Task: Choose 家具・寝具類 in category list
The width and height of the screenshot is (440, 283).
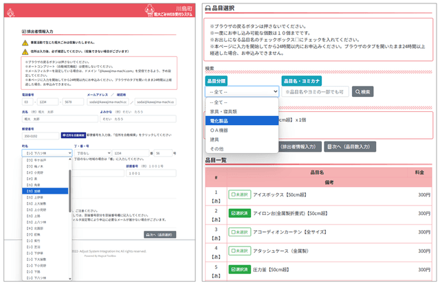Action: pos(242,112)
